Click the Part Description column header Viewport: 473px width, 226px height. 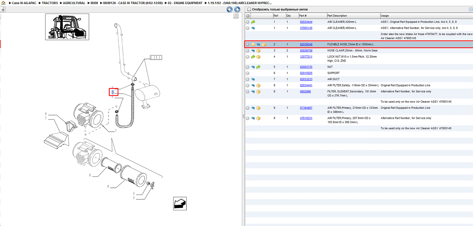[x=353, y=16]
